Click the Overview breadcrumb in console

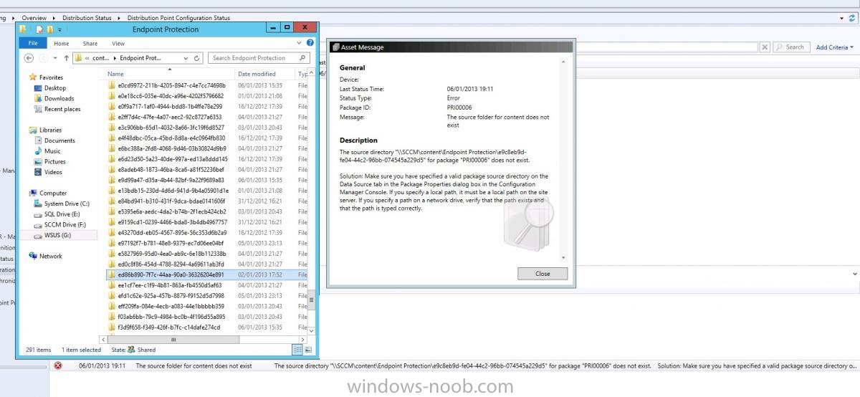click(x=34, y=16)
